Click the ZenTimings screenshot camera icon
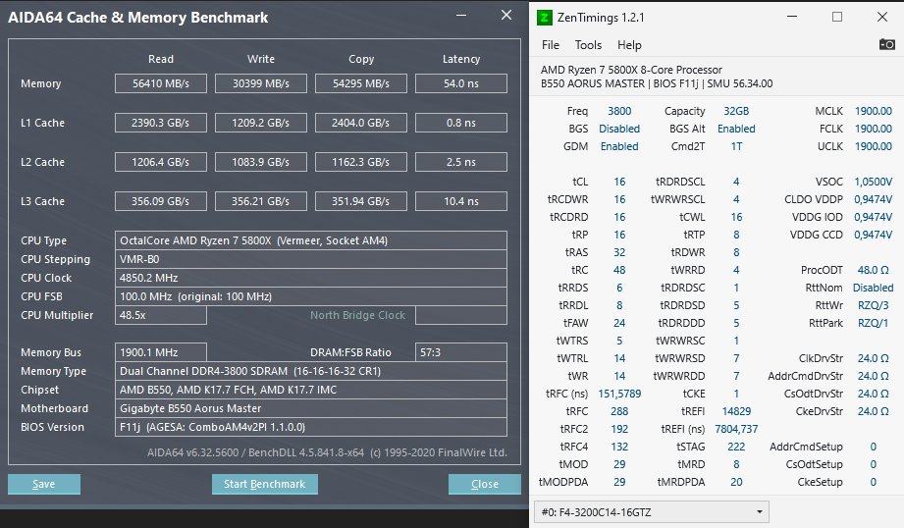The image size is (904, 528). pyautogui.click(x=886, y=44)
